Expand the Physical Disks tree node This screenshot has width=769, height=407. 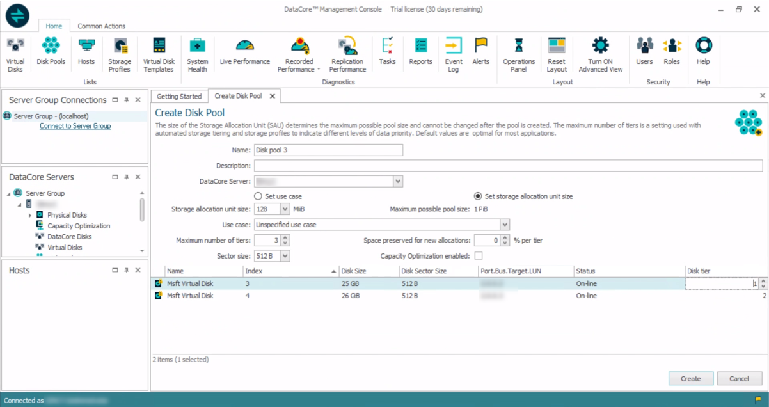point(30,215)
